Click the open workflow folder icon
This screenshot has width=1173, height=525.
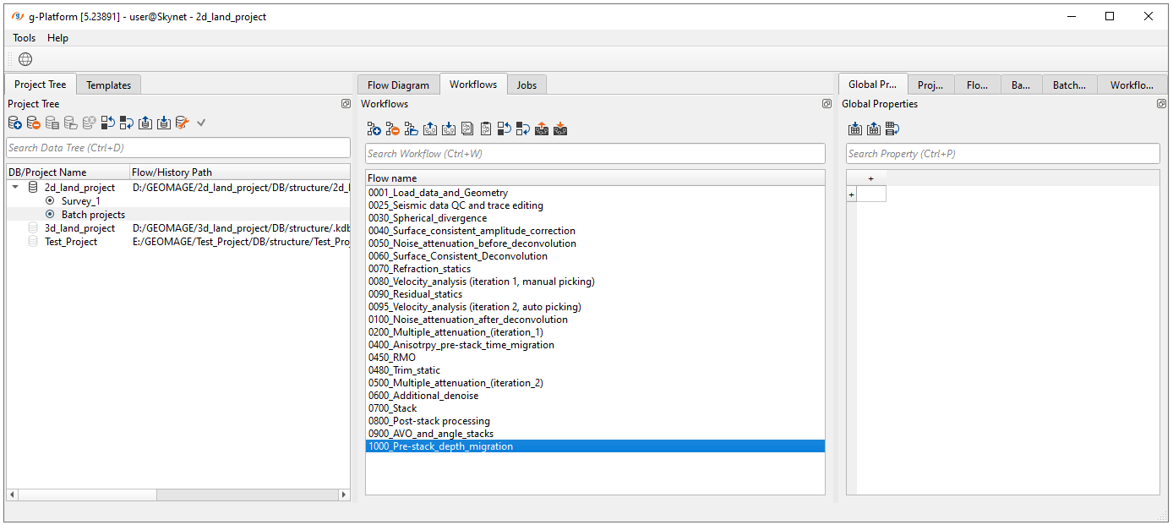[x=412, y=129]
